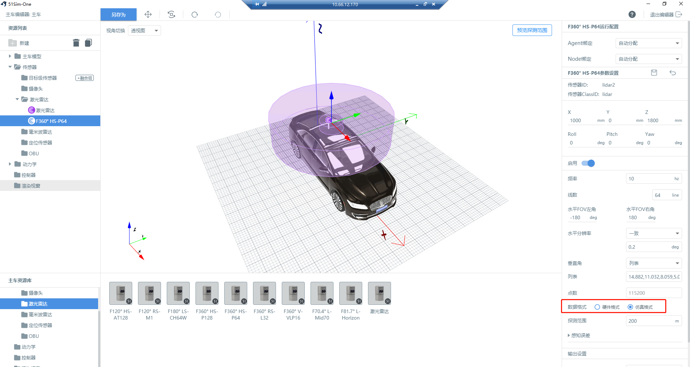The height and width of the screenshot is (367, 690).
Task: Delete the selected resource with the trash icon
Action: pyautogui.click(x=76, y=43)
